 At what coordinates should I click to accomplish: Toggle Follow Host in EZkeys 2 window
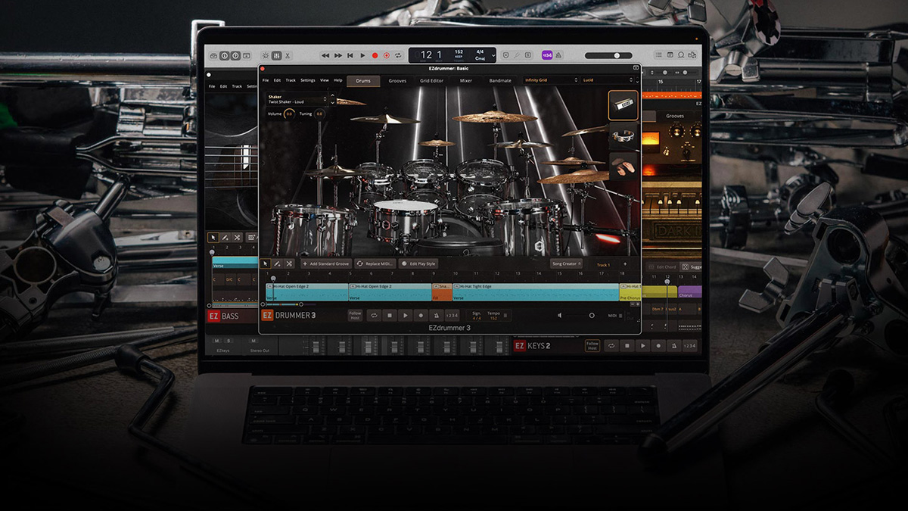coord(592,345)
